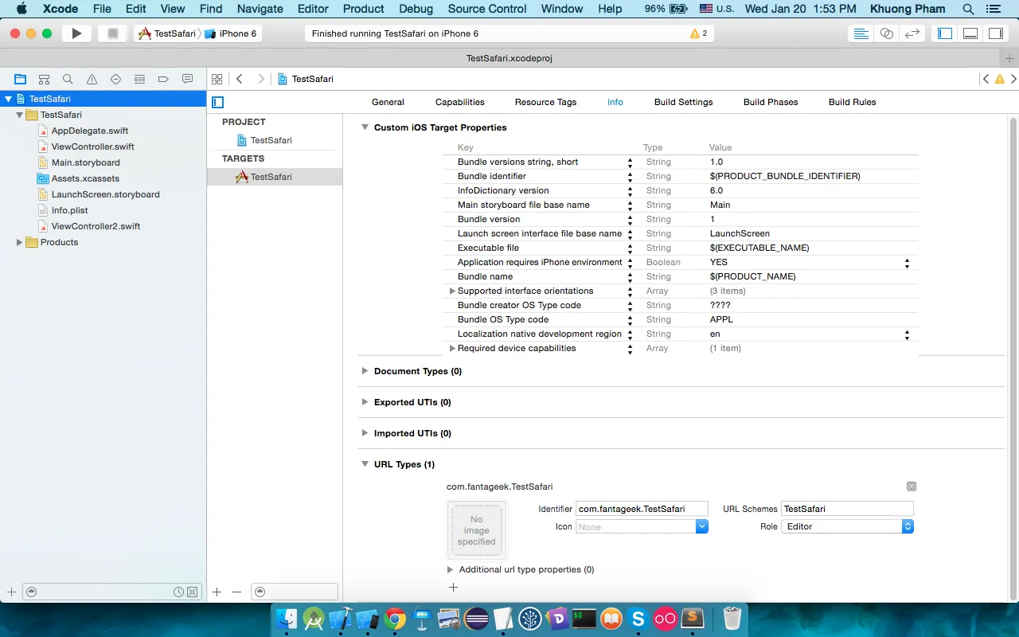Show the report navigator

click(x=188, y=79)
